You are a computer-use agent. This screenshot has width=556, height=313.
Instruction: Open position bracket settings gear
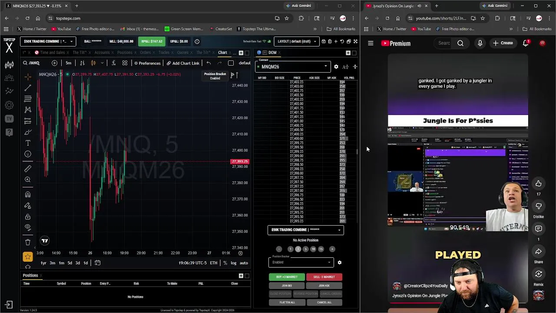(339, 262)
